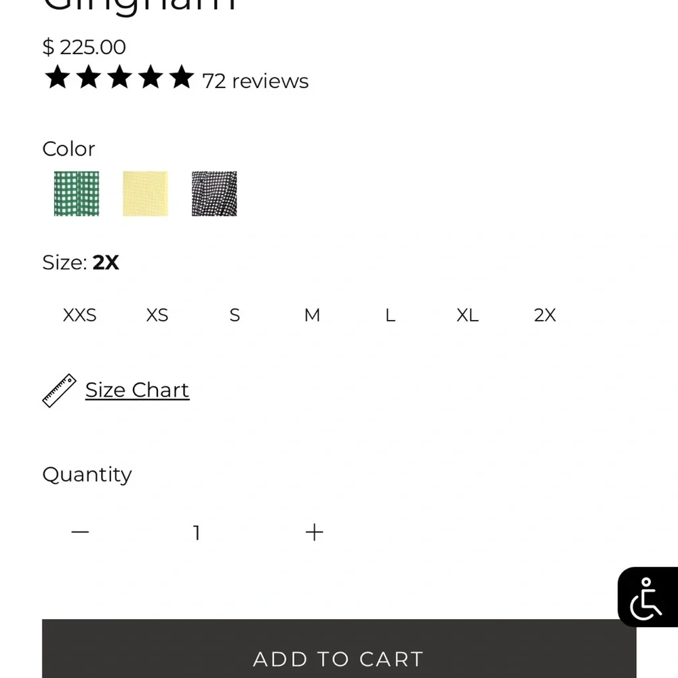Select size XXS

(79, 315)
